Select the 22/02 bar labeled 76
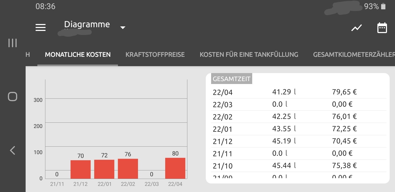This screenshot has width=395, height=192. pos(128,169)
